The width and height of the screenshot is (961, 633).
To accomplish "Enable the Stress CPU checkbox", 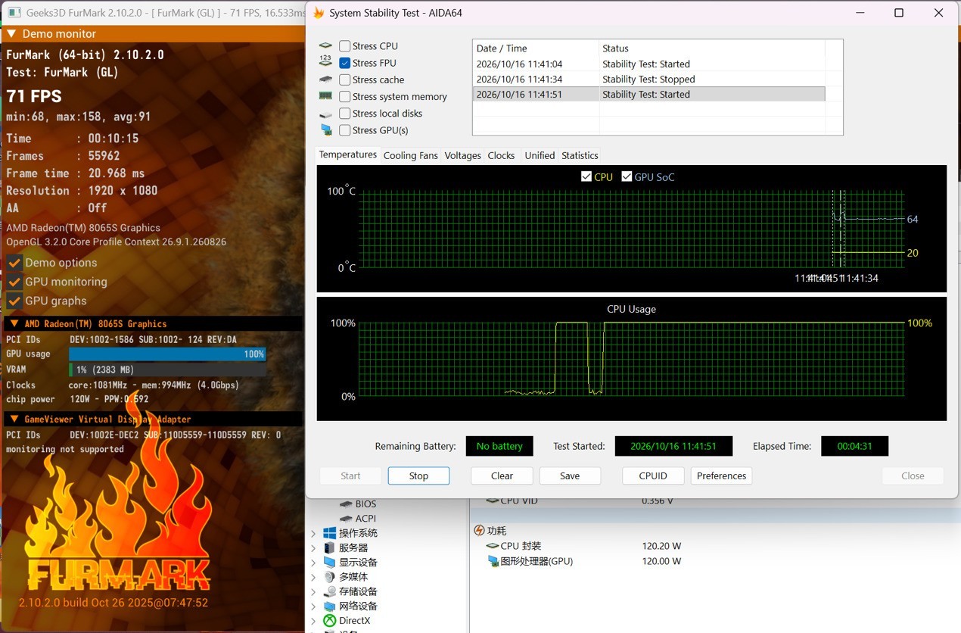I will (345, 46).
